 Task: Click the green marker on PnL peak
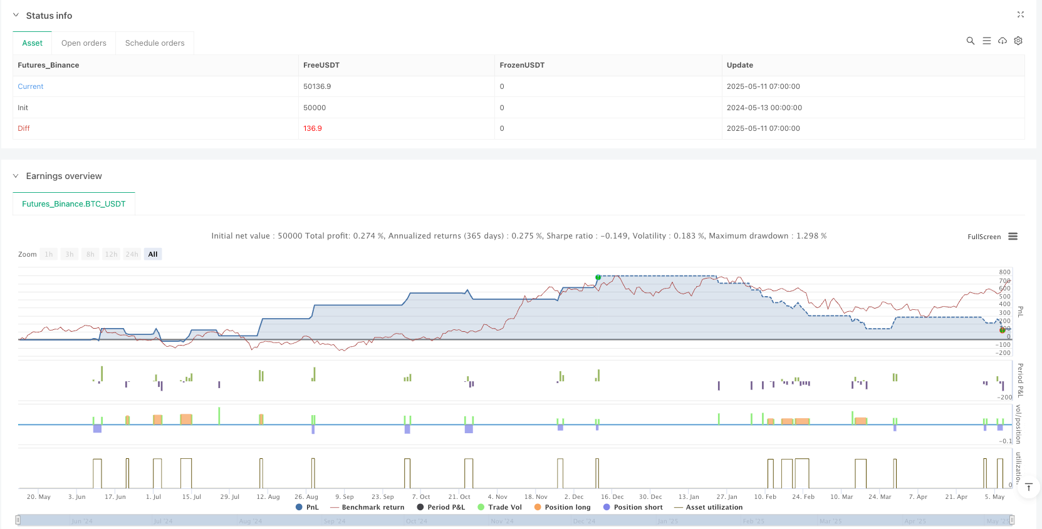click(x=598, y=277)
